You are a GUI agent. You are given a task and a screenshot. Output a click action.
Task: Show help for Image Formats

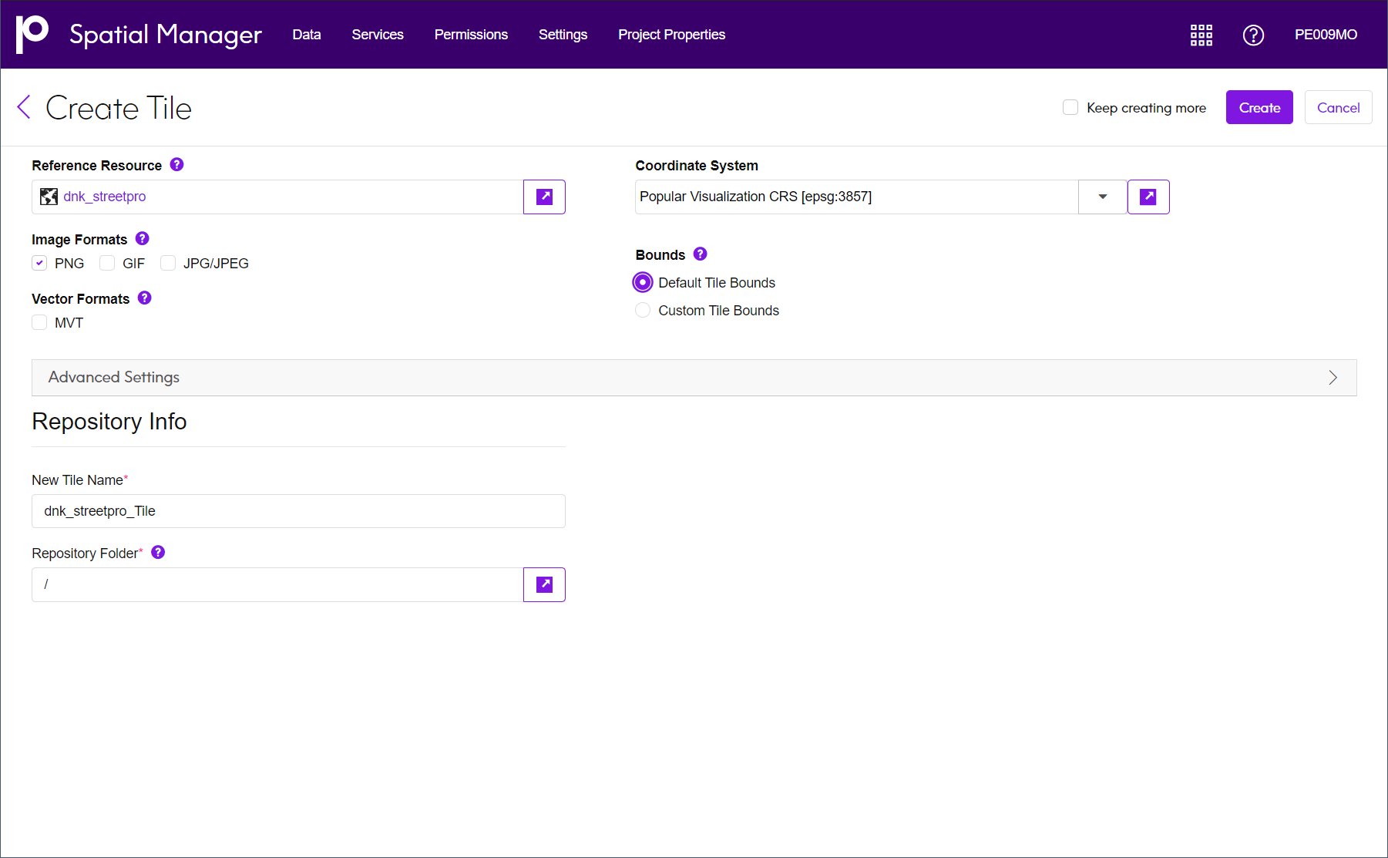(x=143, y=239)
